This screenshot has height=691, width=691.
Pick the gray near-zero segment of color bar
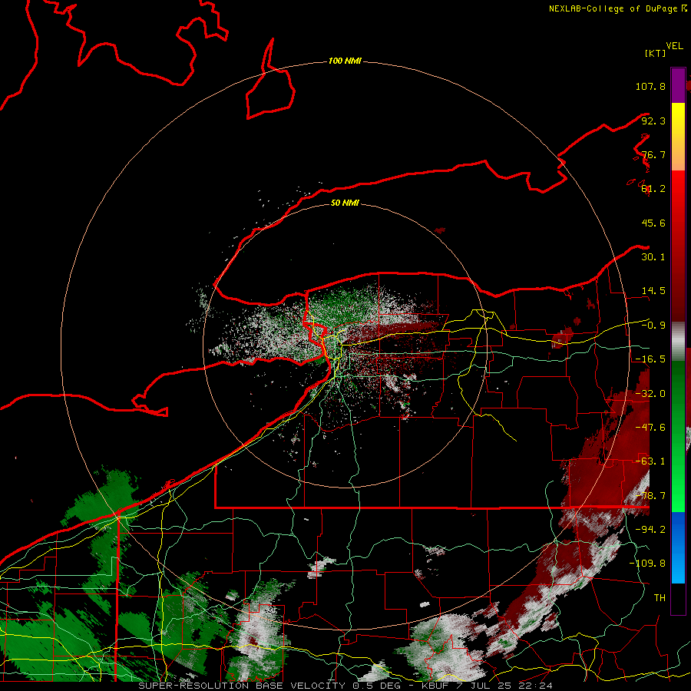pyautogui.click(x=678, y=342)
